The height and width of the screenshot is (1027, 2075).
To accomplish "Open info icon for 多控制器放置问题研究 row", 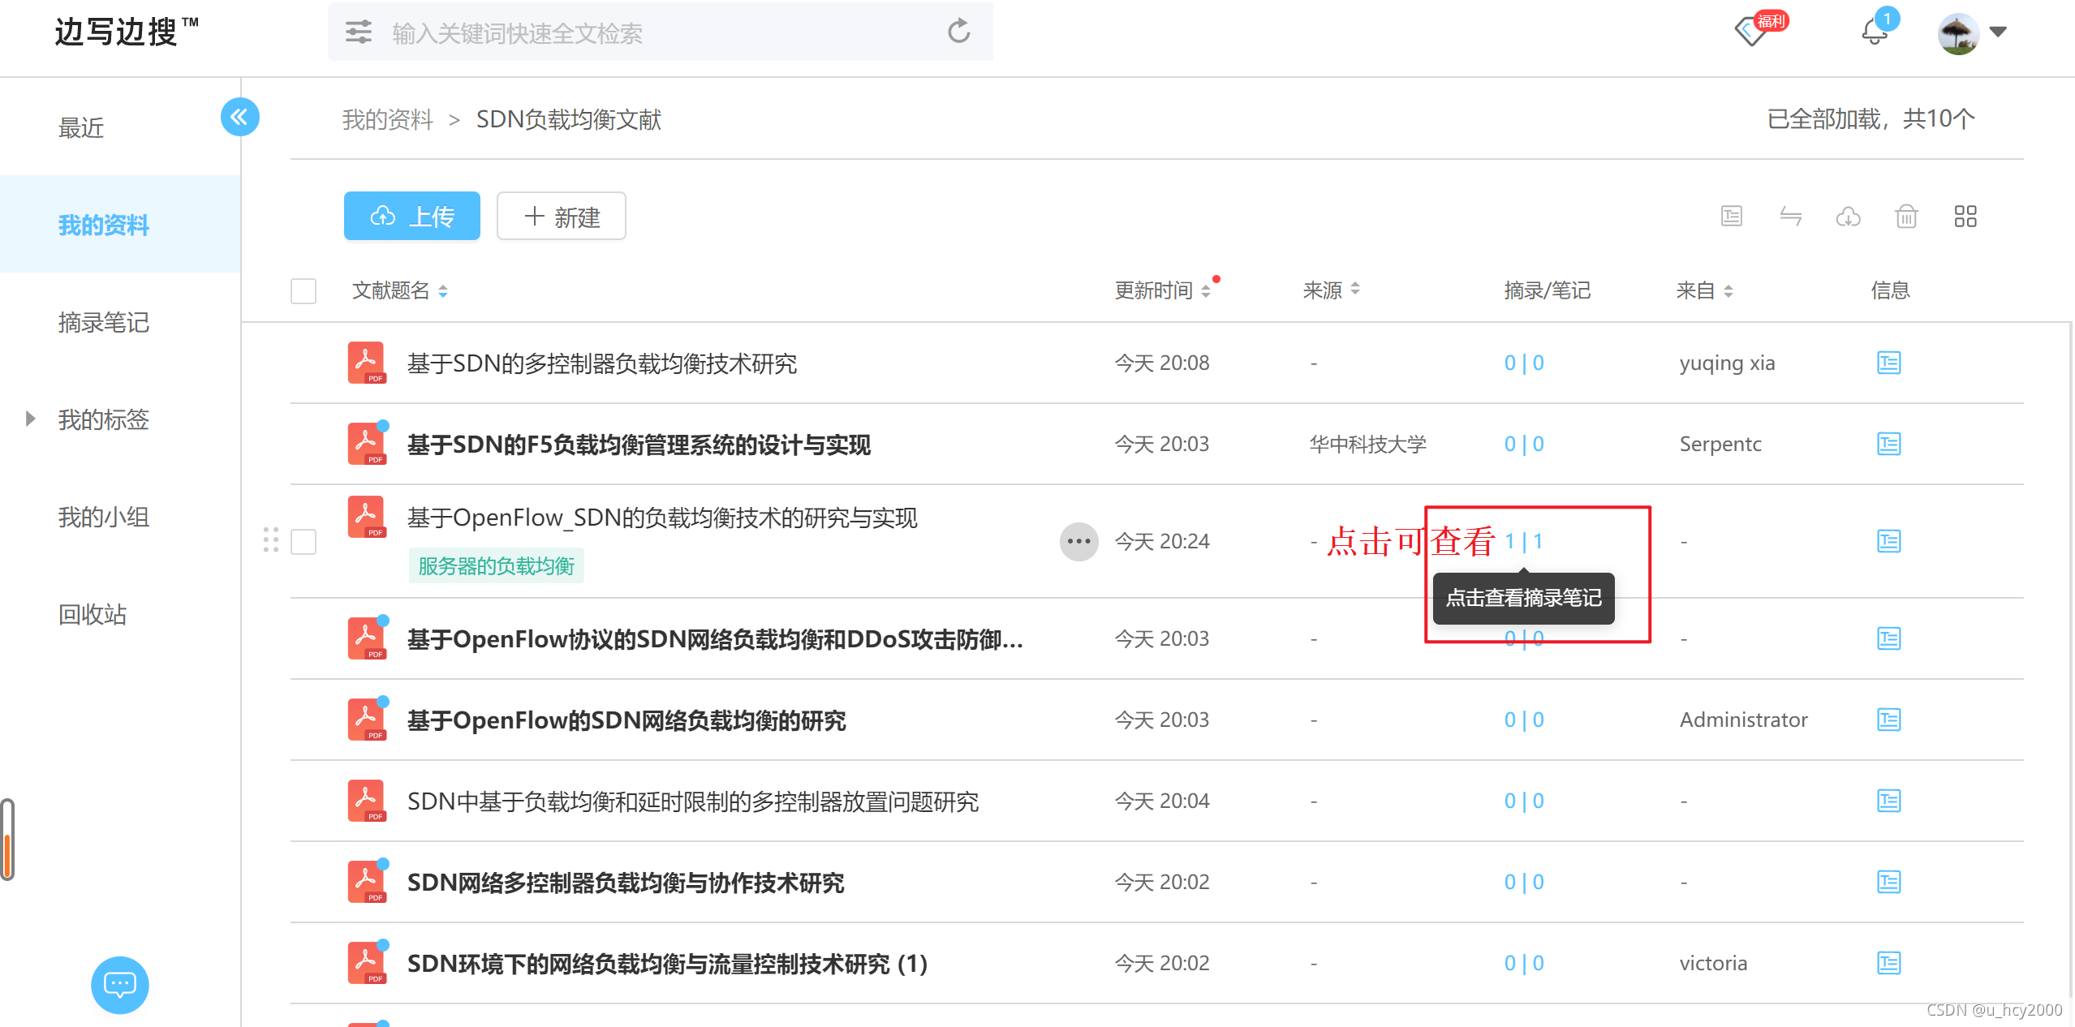I will [x=1889, y=801].
